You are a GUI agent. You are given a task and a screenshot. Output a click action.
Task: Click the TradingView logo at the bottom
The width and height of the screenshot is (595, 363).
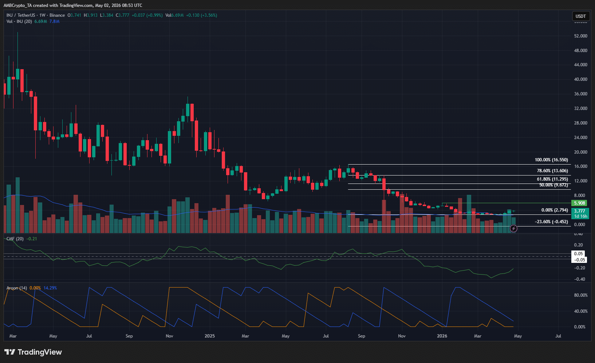pos(33,352)
